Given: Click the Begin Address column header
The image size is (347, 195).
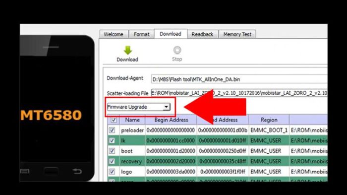Looking at the screenshot, I should click(x=171, y=120).
